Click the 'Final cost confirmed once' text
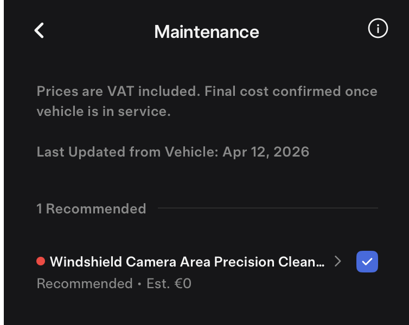The height and width of the screenshot is (325, 409). [291, 91]
